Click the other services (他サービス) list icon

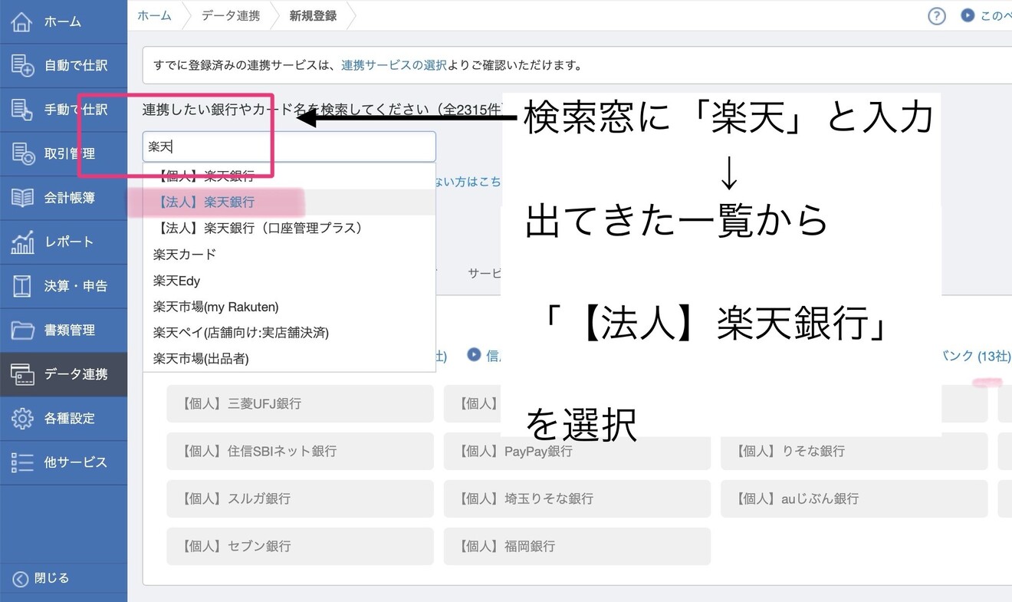coord(22,462)
